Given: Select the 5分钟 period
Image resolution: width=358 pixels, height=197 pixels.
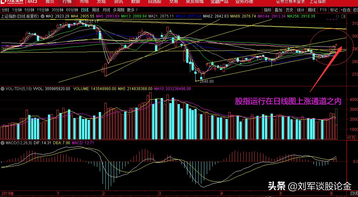Looking at the screenshot, I should coord(29,10).
